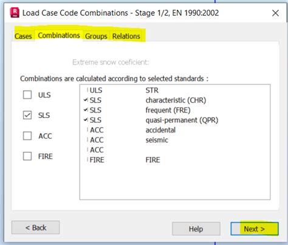Tick the FIRE checkbox

(x=27, y=156)
